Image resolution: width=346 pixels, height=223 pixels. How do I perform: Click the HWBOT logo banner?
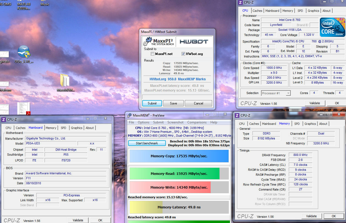[x=194, y=42]
